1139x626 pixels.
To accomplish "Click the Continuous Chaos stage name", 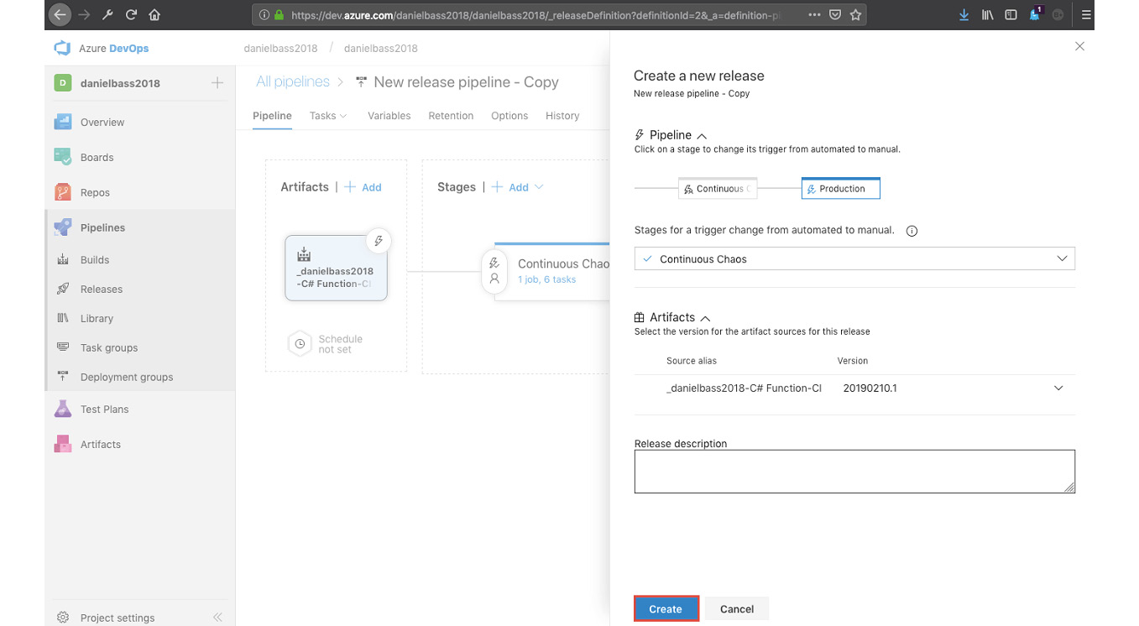I will tap(564, 263).
